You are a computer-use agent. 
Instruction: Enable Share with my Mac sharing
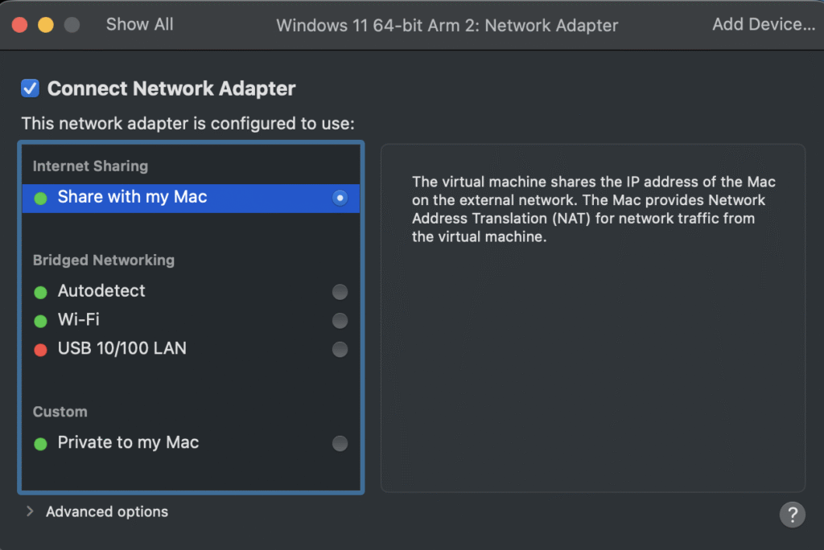(x=340, y=197)
